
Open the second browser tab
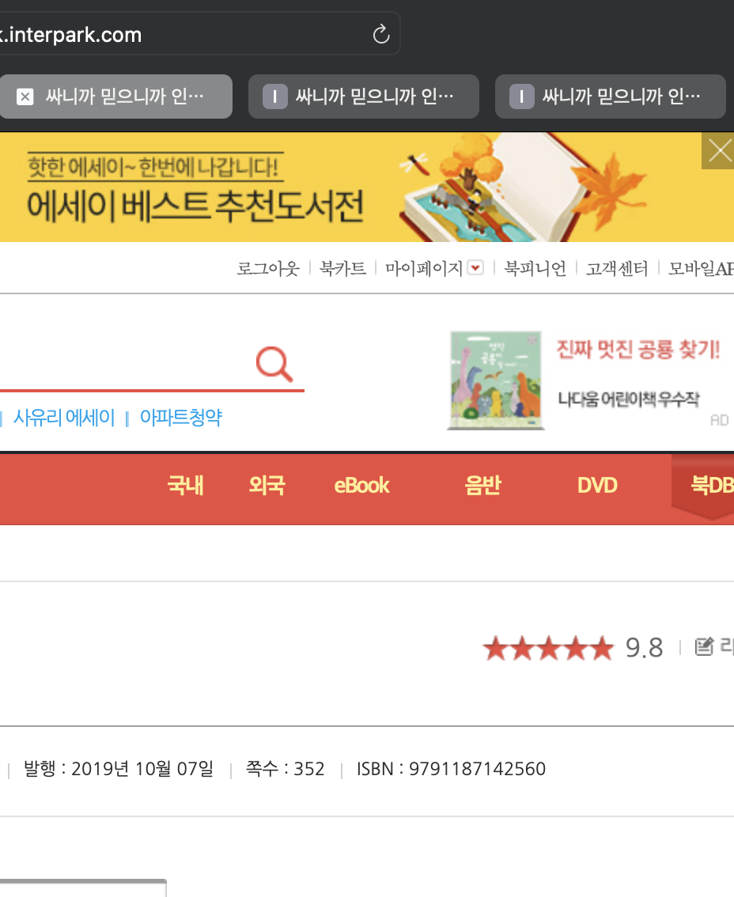pos(363,97)
